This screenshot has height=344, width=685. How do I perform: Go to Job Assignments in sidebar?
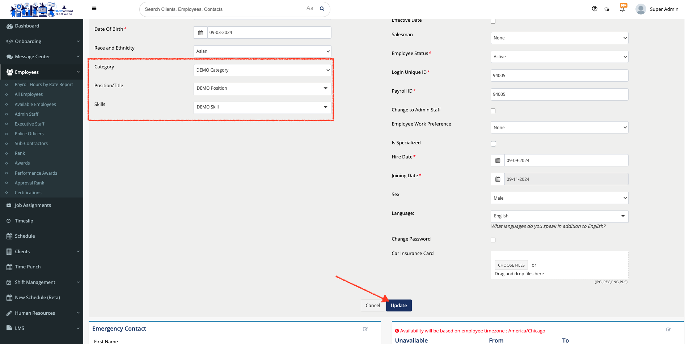[33, 205]
